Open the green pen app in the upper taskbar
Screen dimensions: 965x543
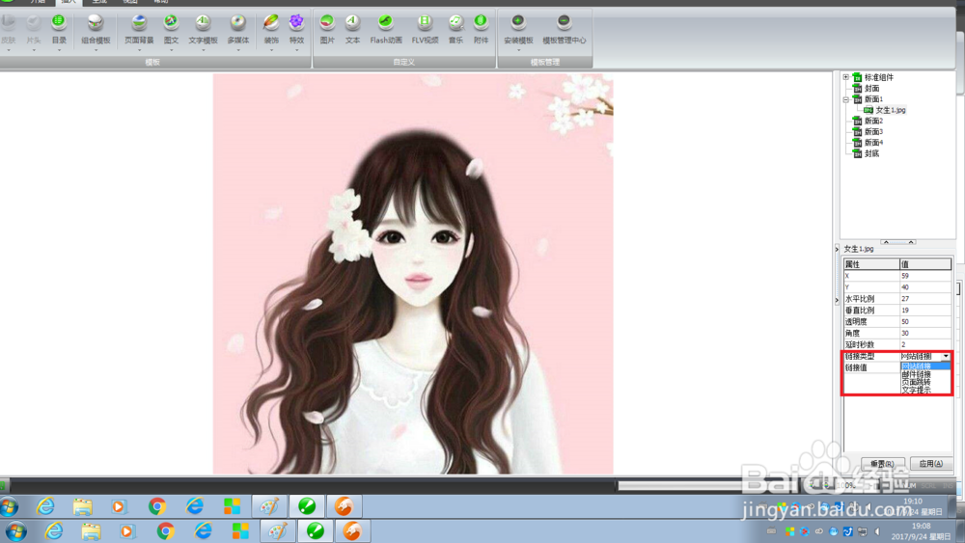307,506
